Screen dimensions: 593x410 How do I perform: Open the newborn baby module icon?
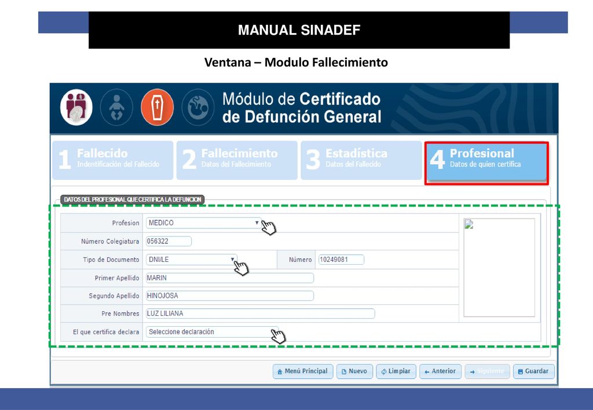click(116, 107)
